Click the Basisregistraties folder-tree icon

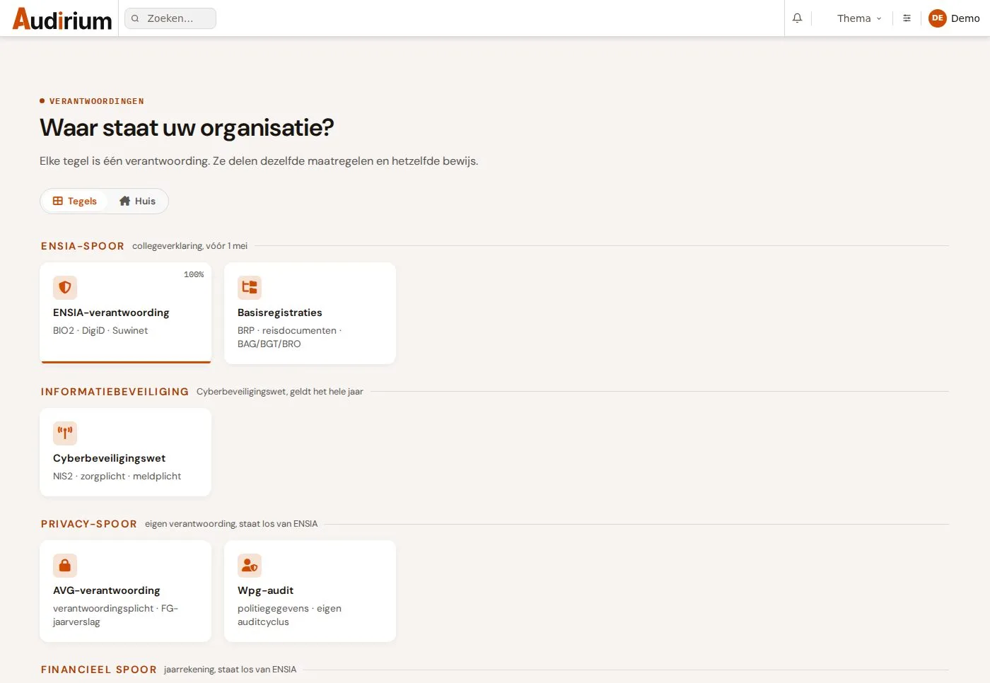[250, 288]
